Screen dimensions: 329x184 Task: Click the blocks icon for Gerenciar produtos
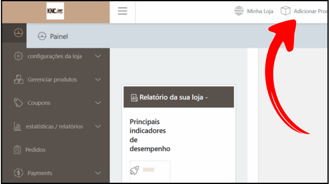click(x=19, y=80)
